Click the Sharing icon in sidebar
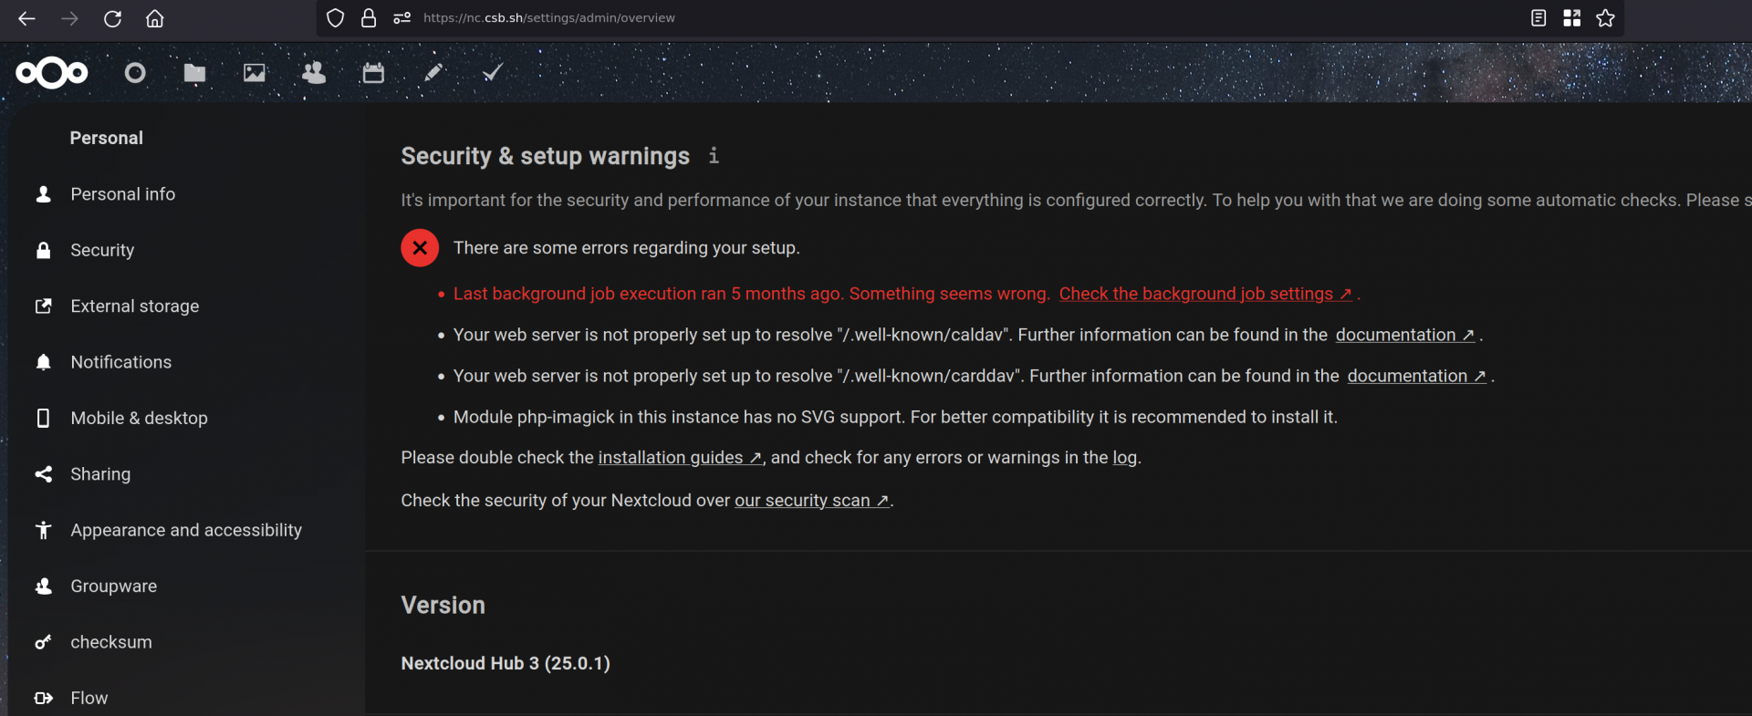1752x716 pixels. tap(43, 474)
